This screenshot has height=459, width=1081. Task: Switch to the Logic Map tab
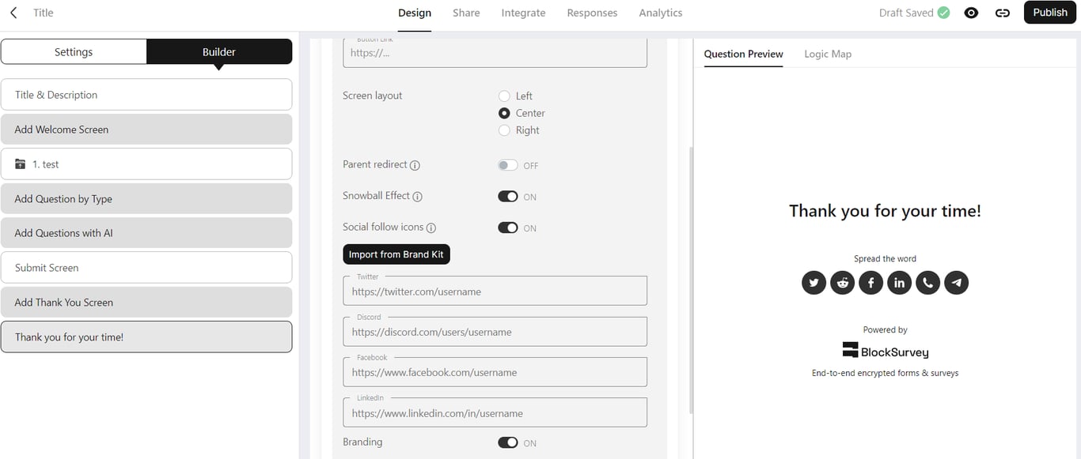[x=827, y=54]
